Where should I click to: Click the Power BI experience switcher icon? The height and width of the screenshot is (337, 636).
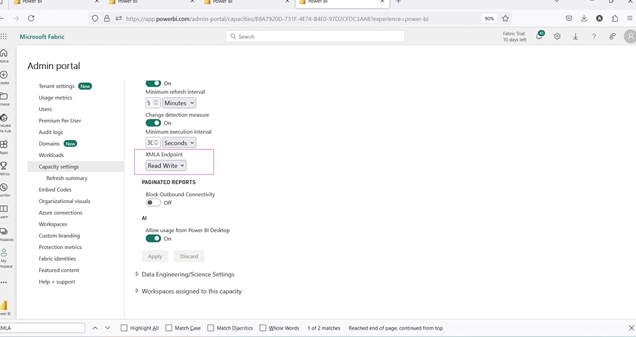click(x=4, y=307)
